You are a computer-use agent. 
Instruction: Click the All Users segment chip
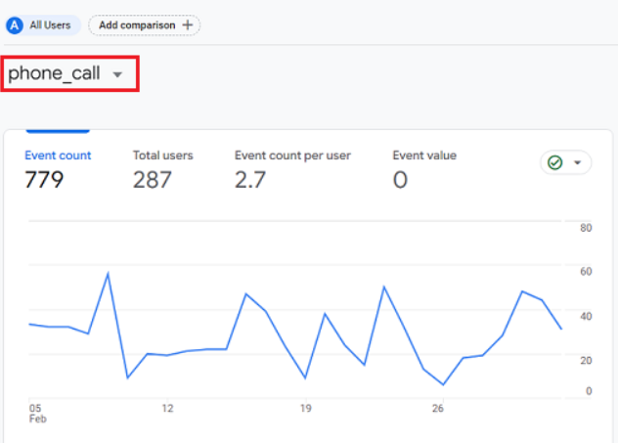(x=44, y=24)
